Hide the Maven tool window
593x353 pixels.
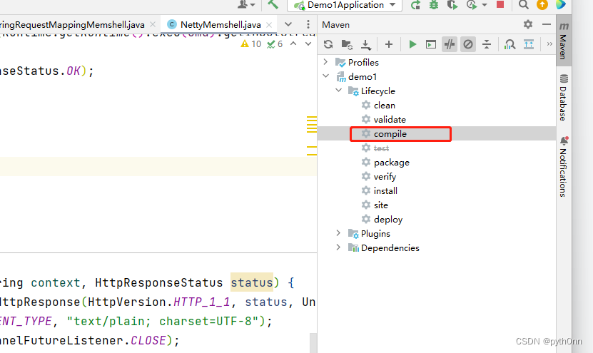point(546,24)
